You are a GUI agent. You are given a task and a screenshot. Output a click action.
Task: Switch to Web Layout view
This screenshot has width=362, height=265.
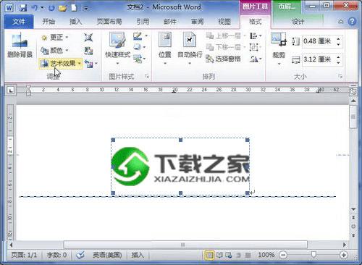229,255
